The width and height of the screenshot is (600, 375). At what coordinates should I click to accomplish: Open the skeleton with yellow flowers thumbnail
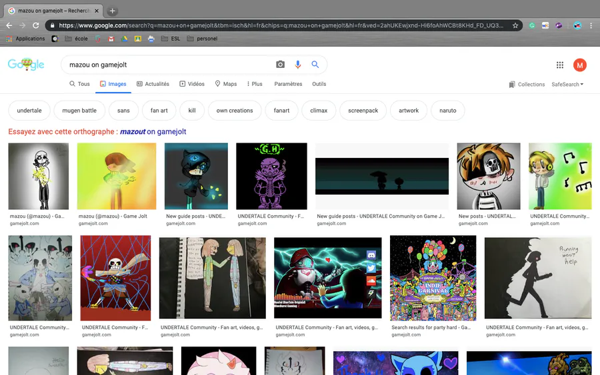point(38,177)
